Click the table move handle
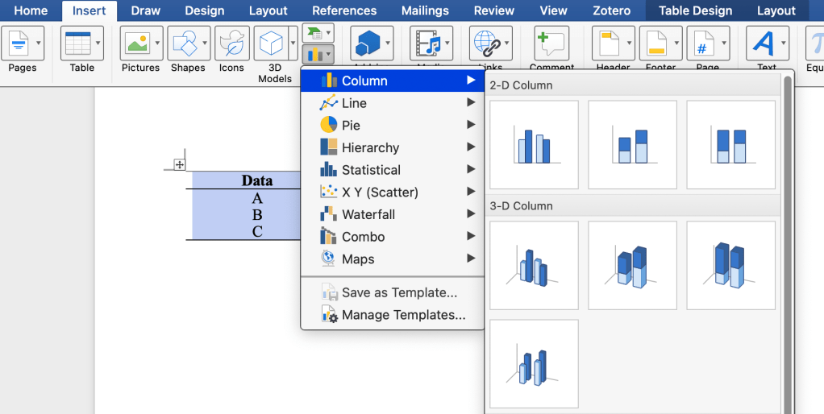 click(x=180, y=164)
